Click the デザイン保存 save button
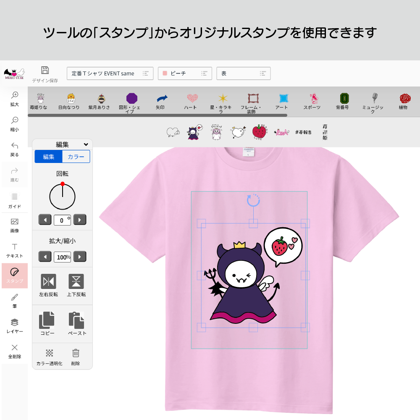Screen dimensions: 420x420 coord(45,73)
